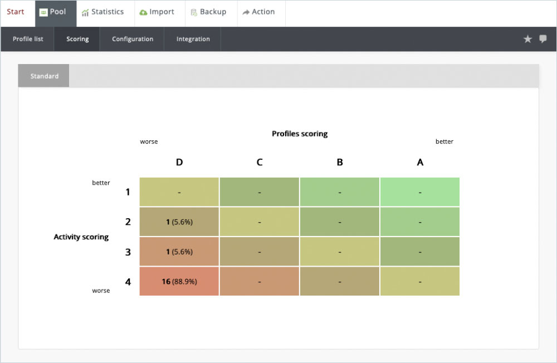The image size is (557, 363).
Task: Click the Import cloud upload icon
Action: pyautogui.click(x=143, y=12)
